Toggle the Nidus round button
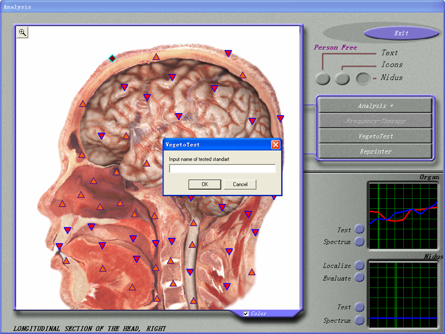445x334 pixels. coord(363,78)
